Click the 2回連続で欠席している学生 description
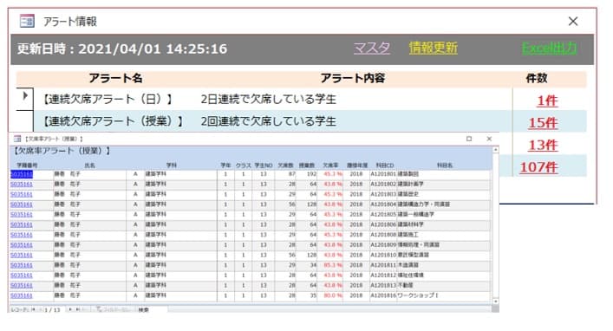 [x=269, y=121]
